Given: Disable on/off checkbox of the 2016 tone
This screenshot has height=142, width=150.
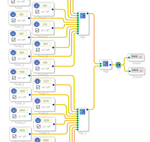Looking at the screenshot, I should 38,107.
